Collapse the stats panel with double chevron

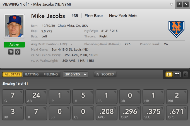pyautogui.click(x=185, y=74)
